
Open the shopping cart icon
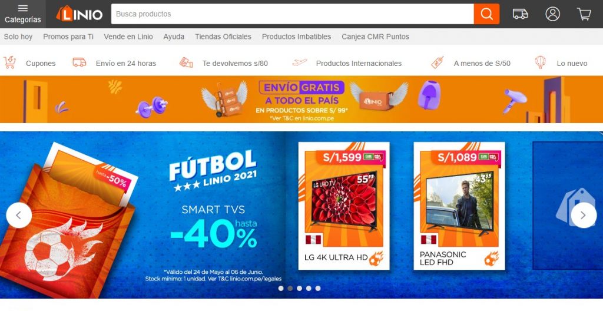pos(584,14)
